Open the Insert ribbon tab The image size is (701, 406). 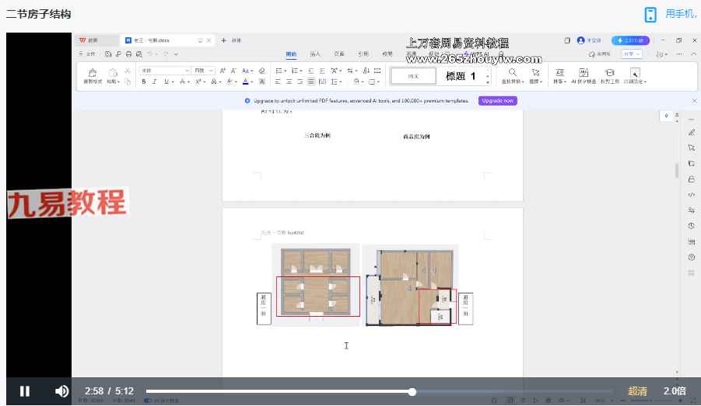tap(315, 54)
